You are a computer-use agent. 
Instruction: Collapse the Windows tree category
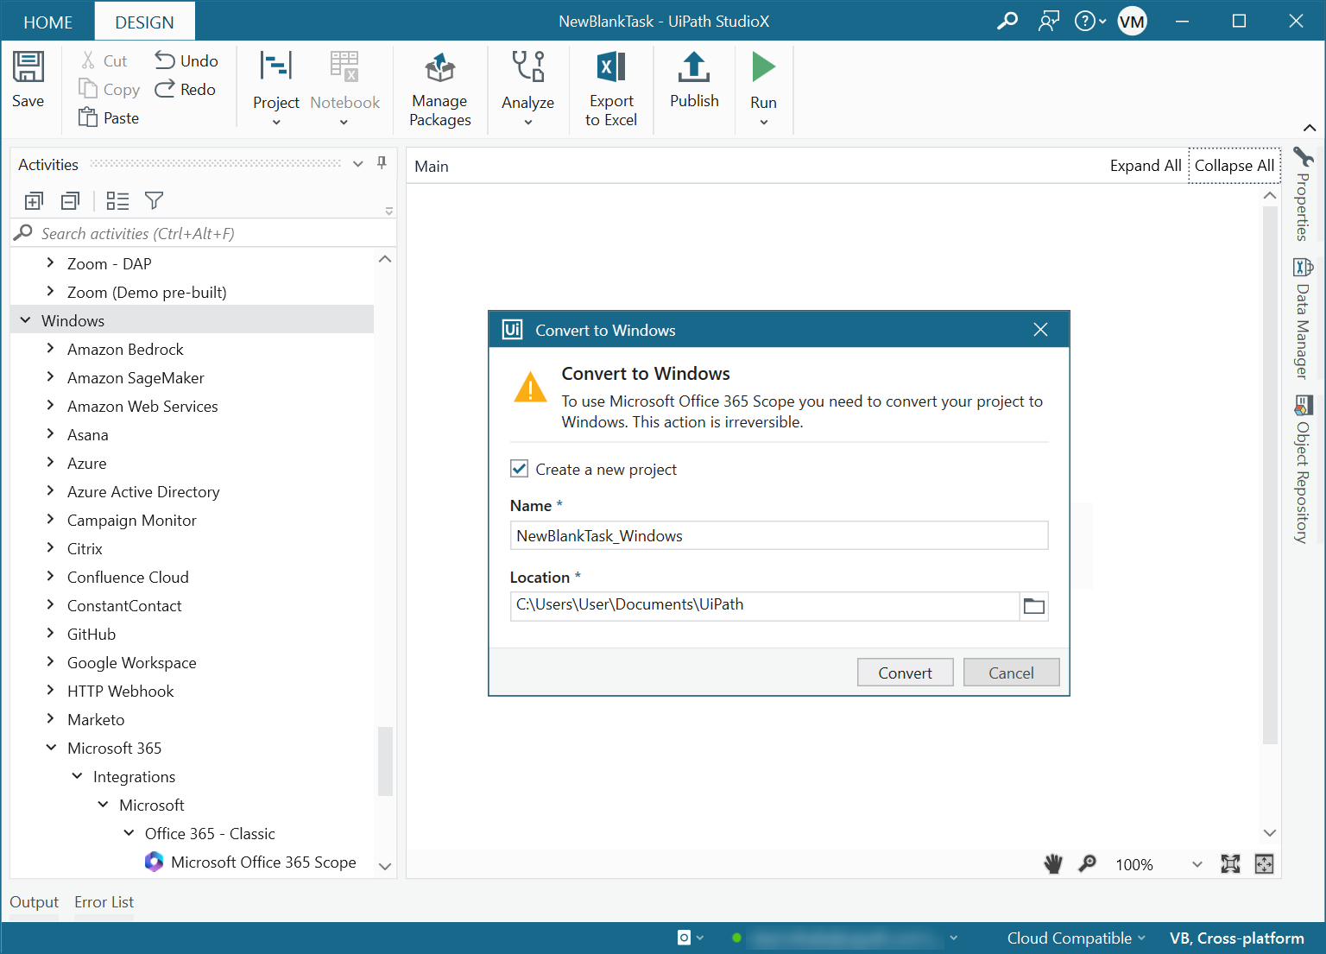tap(26, 320)
